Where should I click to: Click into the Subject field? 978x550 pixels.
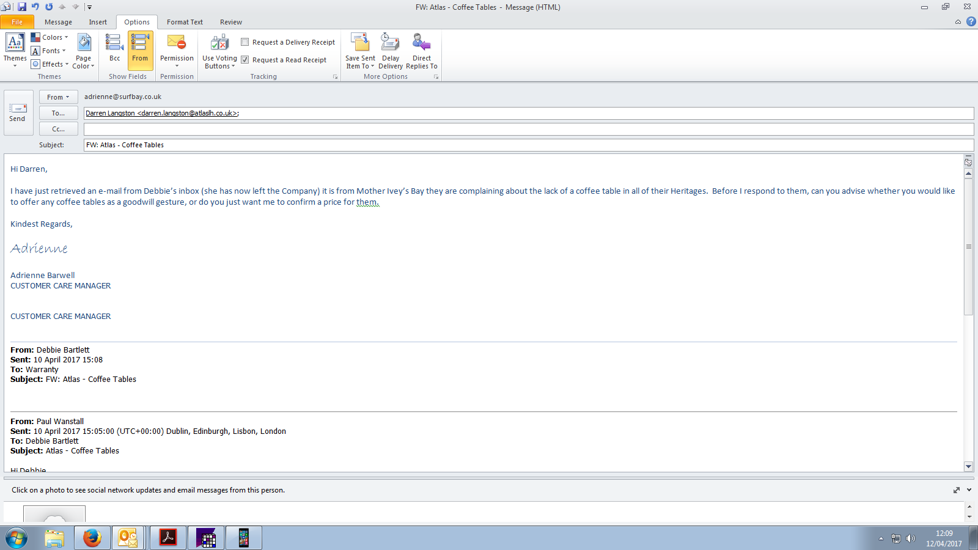click(529, 145)
